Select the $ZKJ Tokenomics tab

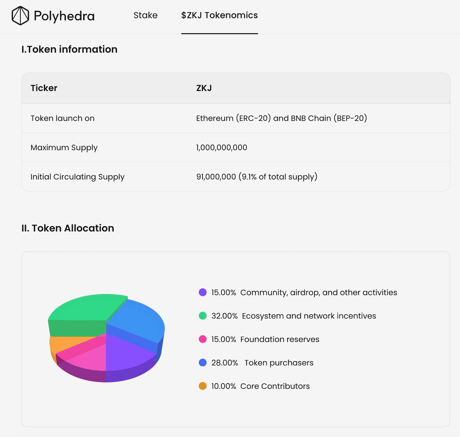tap(220, 15)
